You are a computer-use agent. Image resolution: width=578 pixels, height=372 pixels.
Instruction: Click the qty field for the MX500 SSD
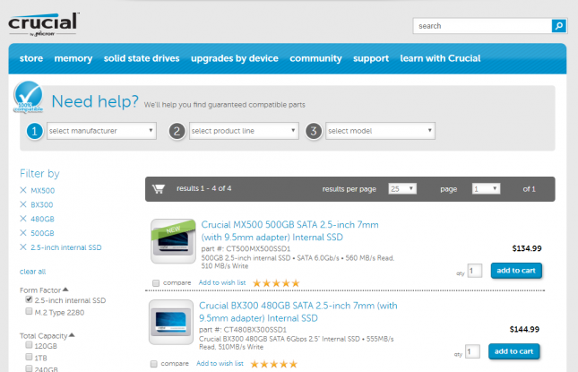[475, 271]
